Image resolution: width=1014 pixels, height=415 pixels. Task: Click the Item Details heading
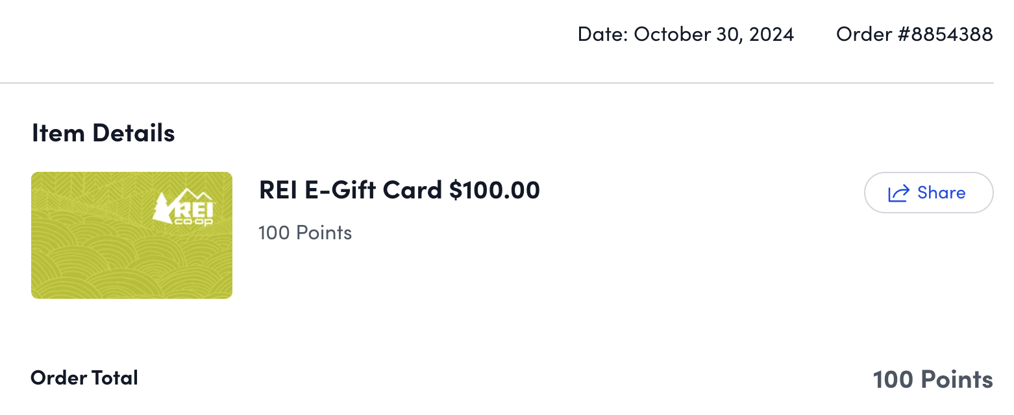pos(103,133)
